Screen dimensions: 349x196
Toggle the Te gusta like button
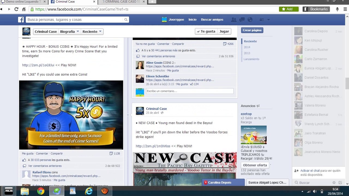point(206,31)
